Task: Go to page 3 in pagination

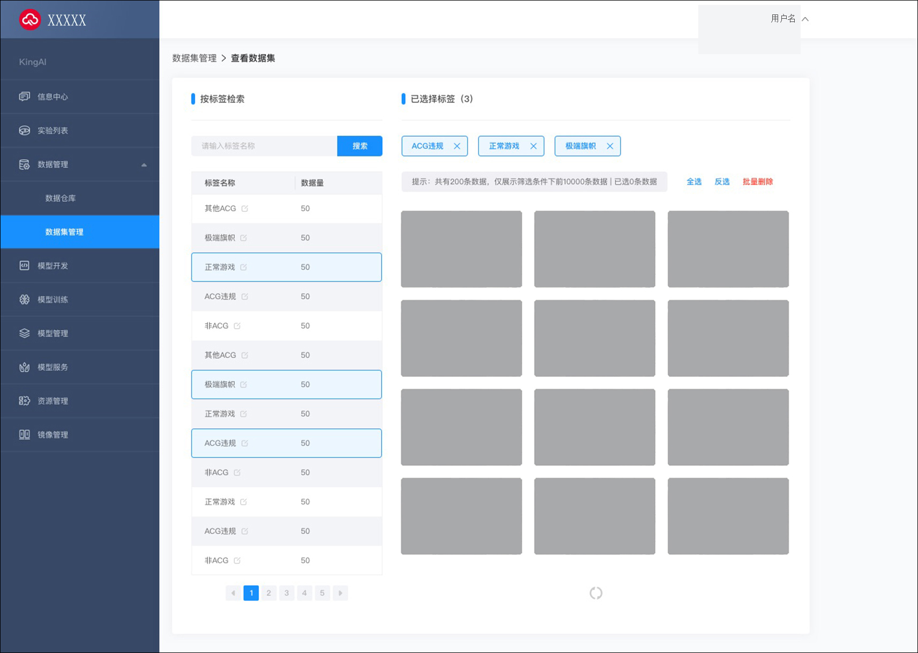Action: (x=287, y=593)
